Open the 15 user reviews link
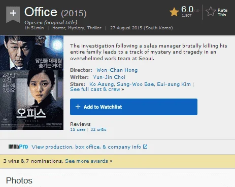The width and height of the screenshot is (235, 187). (x=78, y=129)
